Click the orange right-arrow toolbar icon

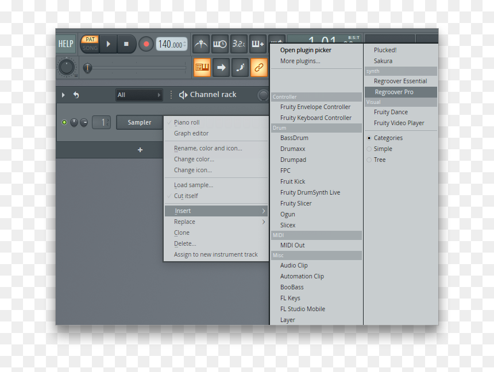(x=221, y=67)
